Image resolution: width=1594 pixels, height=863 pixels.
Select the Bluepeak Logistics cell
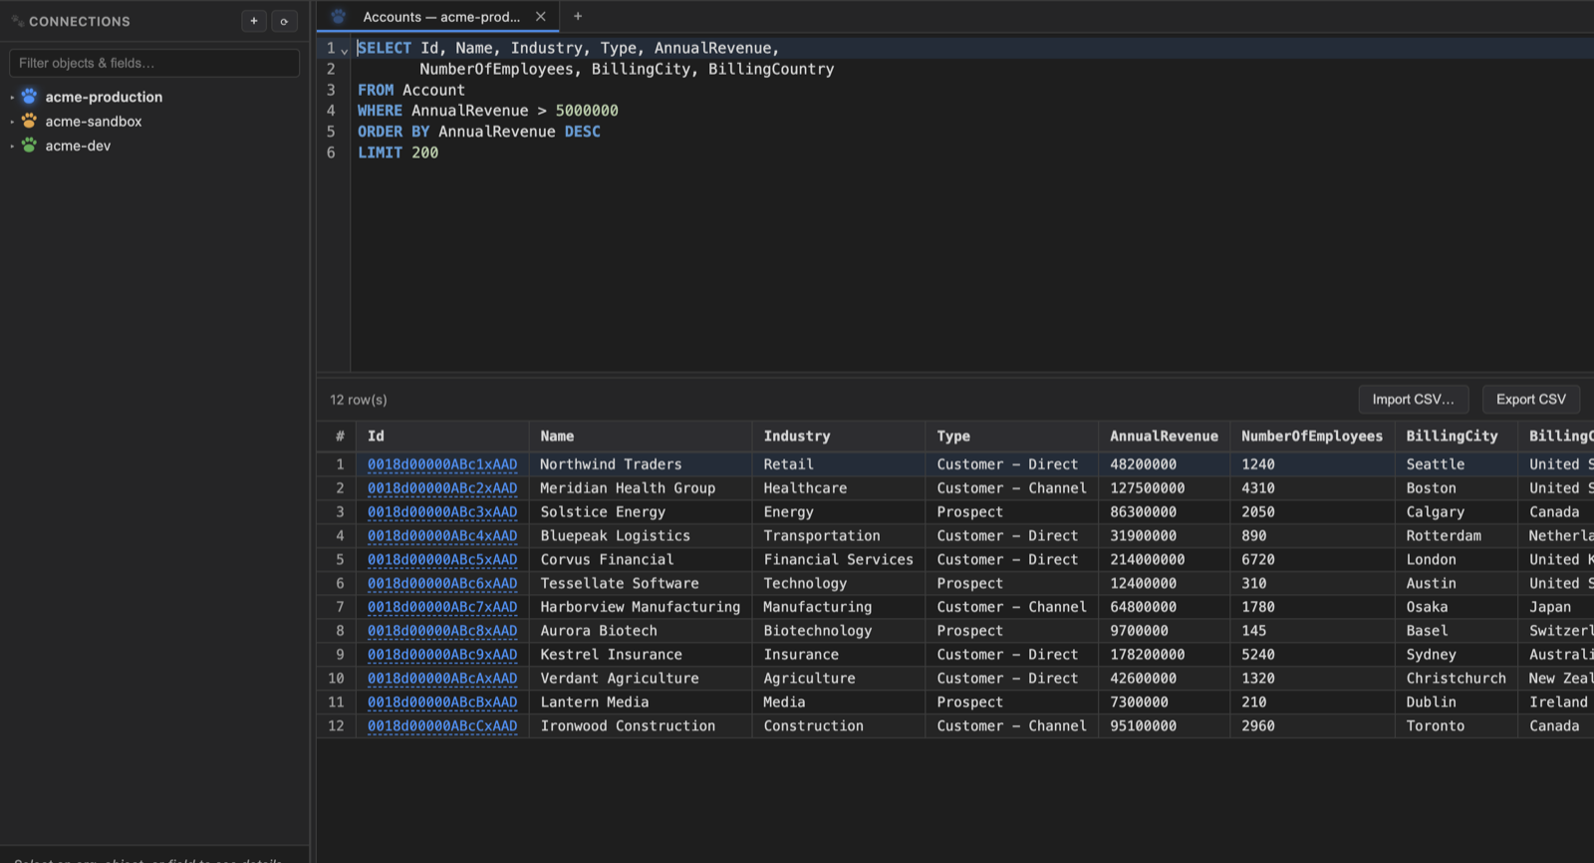641,536
